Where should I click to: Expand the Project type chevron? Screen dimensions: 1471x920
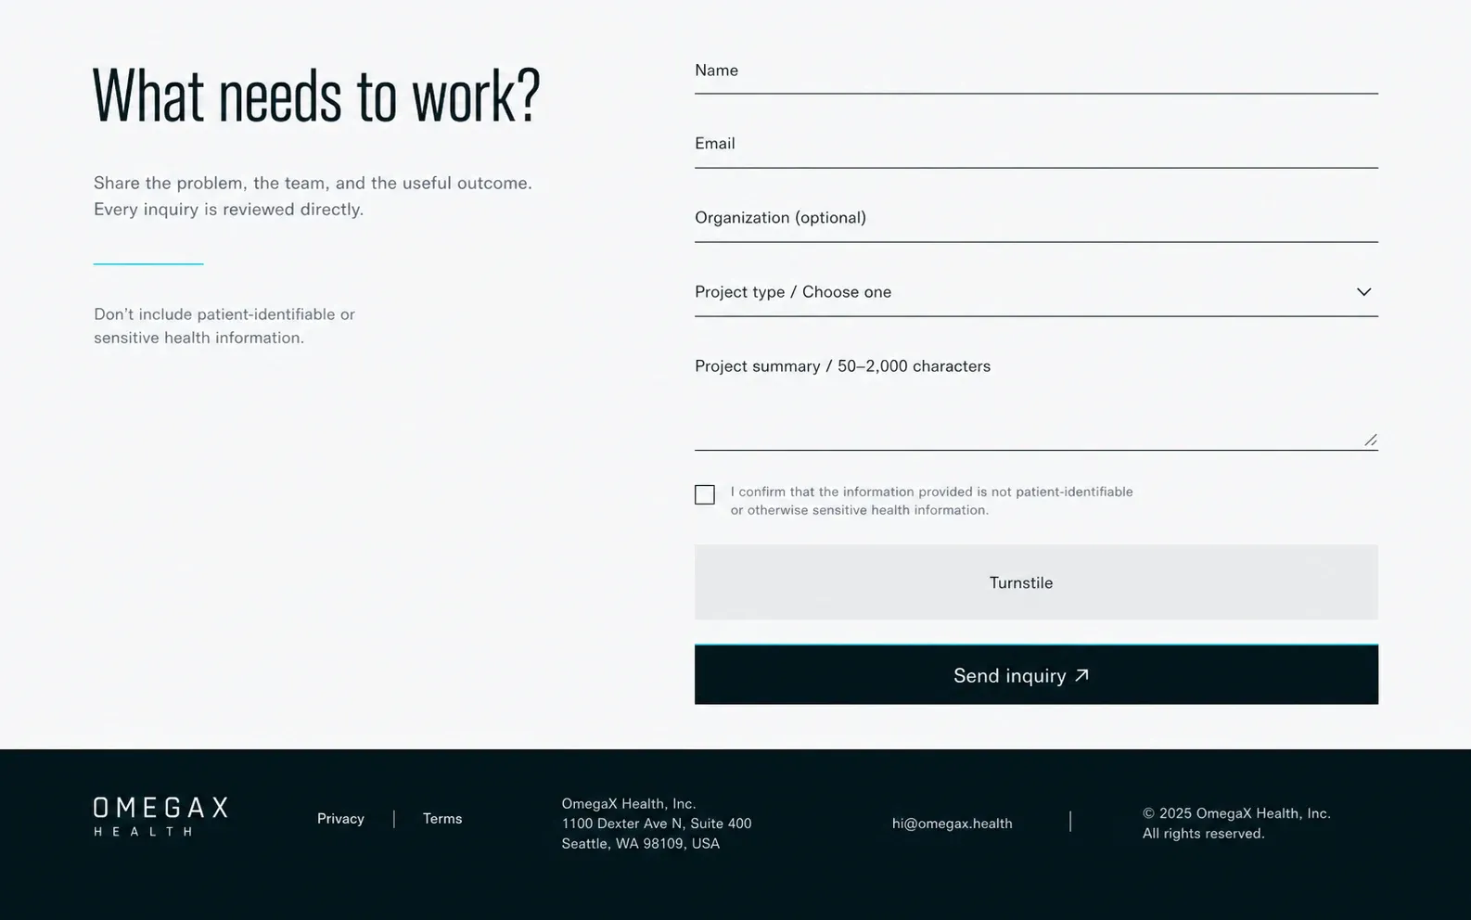pyautogui.click(x=1363, y=292)
